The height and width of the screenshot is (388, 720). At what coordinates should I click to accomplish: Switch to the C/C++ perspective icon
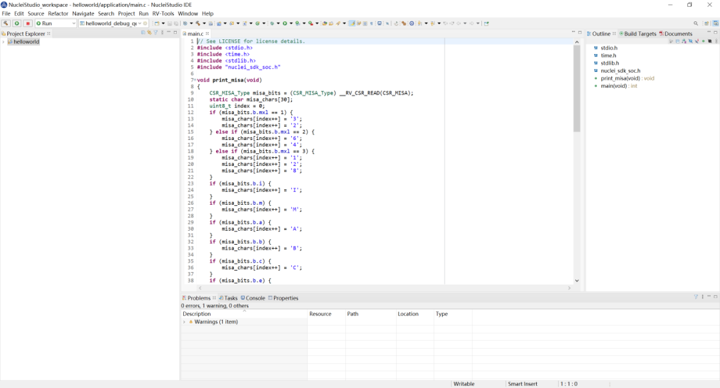715,23
